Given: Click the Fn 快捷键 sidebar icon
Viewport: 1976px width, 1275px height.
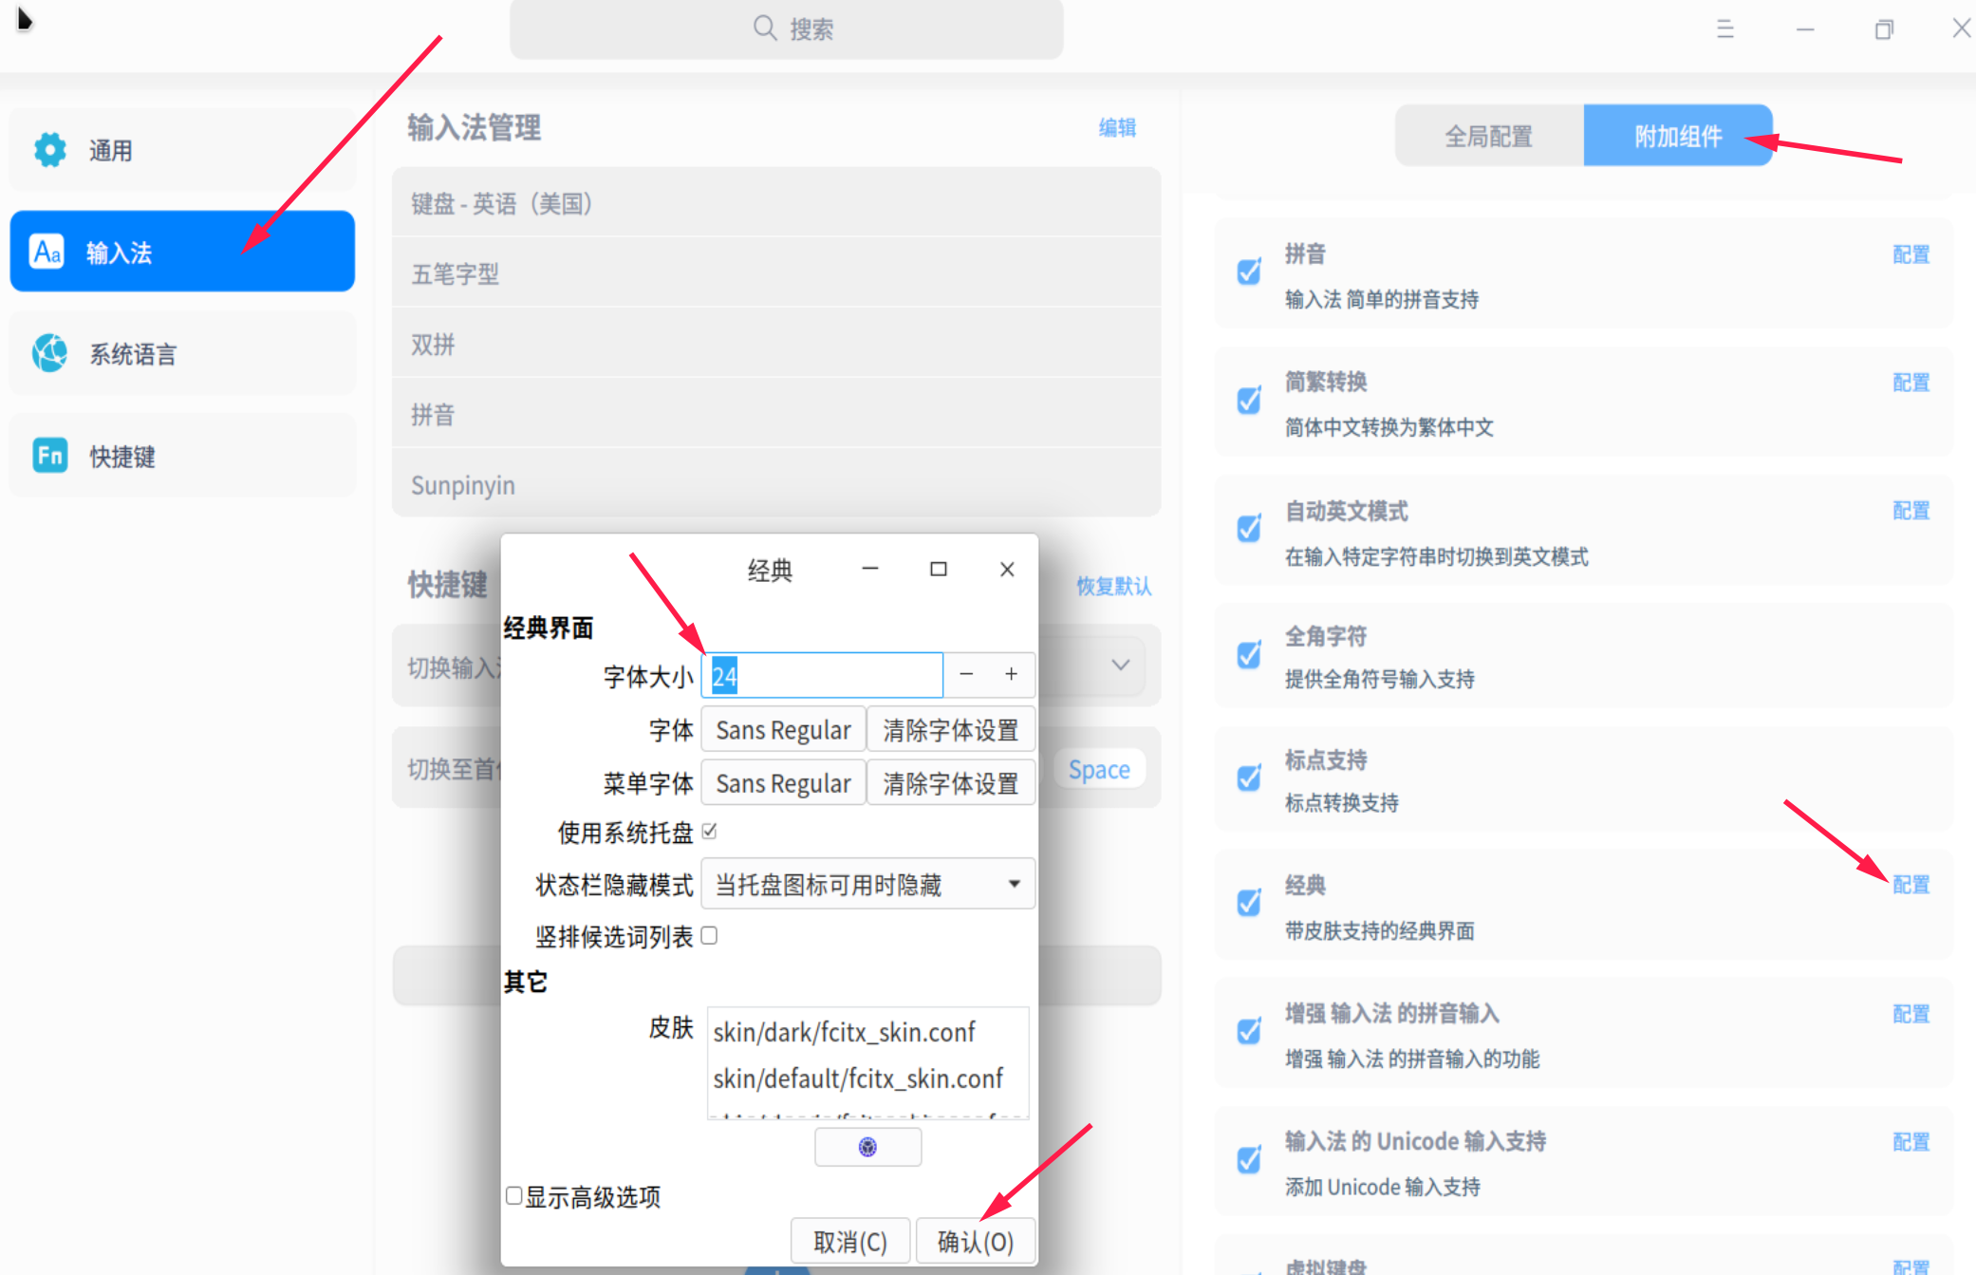Looking at the screenshot, I should (x=49, y=456).
